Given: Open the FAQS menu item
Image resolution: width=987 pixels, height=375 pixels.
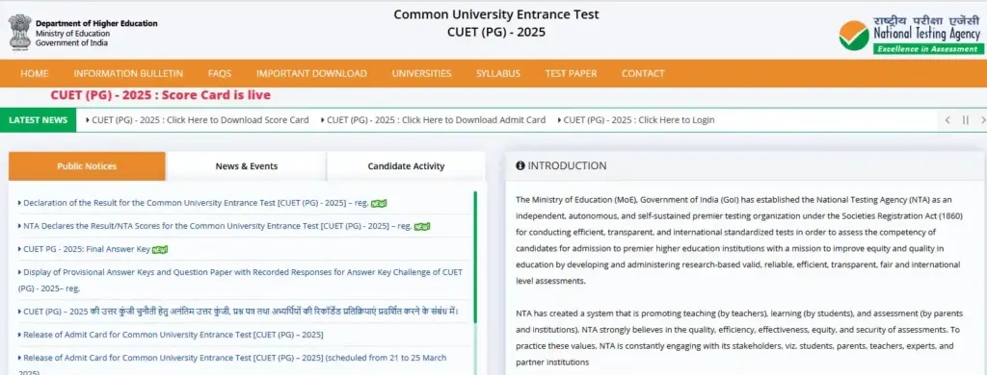Looking at the screenshot, I should [x=220, y=73].
